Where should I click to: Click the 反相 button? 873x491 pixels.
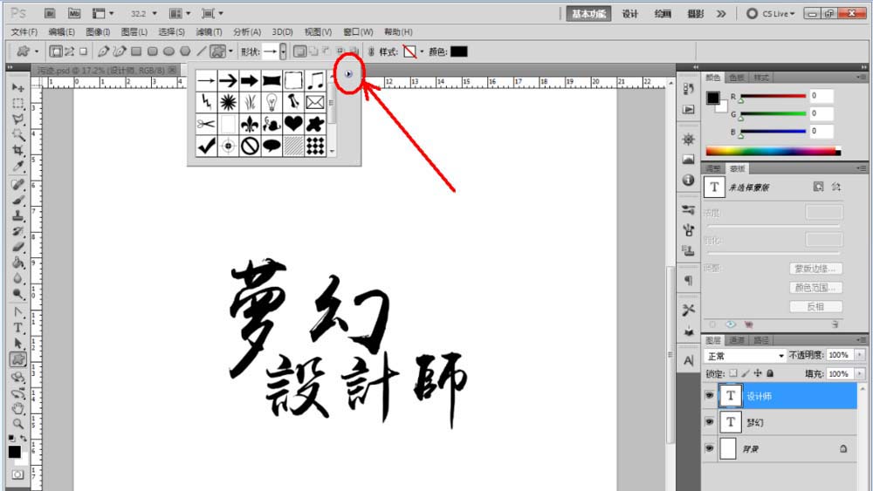815,306
